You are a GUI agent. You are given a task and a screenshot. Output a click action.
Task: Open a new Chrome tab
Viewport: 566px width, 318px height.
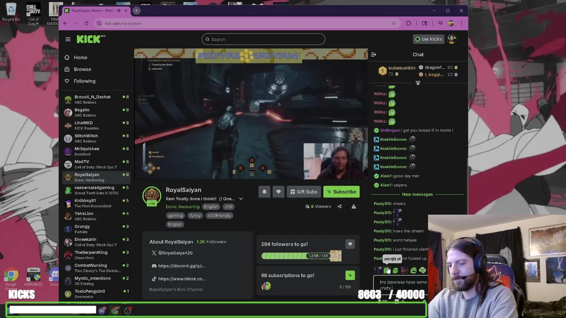pyautogui.click(x=136, y=11)
